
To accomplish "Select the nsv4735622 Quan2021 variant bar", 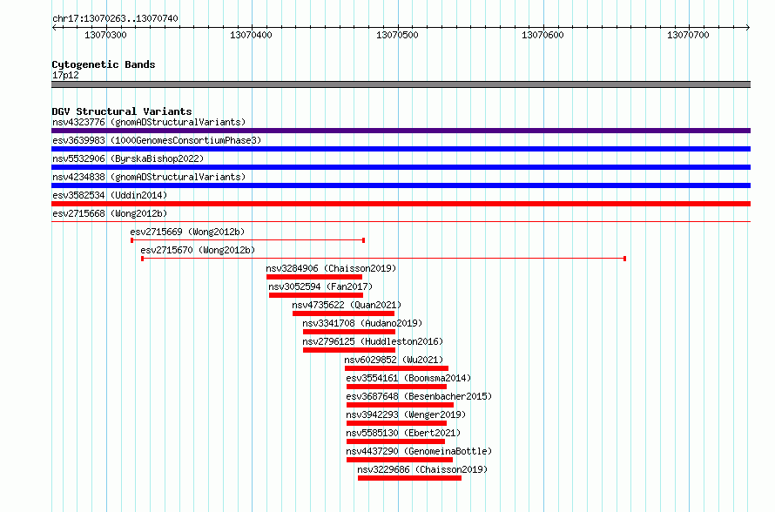I will pyautogui.click(x=343, y=313).
